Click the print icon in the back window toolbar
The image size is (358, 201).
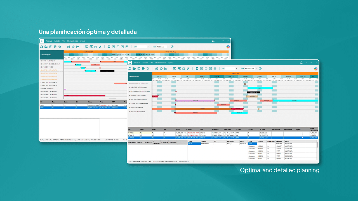55,47
